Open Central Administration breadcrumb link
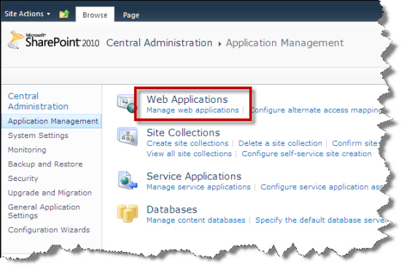This screenshot has width=401, height=265. point(160,43)
